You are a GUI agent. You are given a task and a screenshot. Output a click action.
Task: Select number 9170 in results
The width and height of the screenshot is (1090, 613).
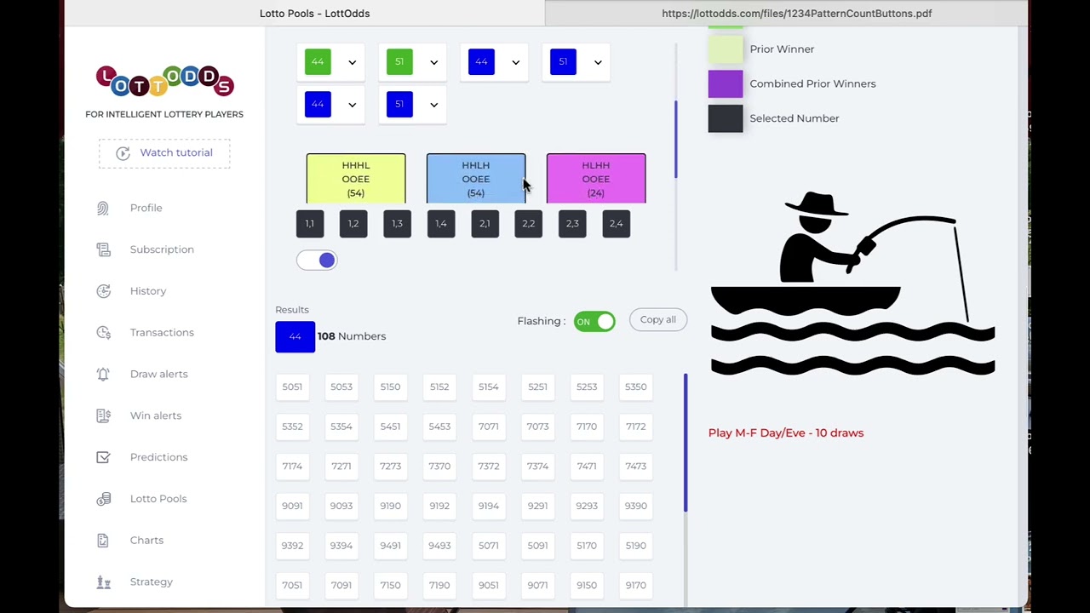point(636,586)
